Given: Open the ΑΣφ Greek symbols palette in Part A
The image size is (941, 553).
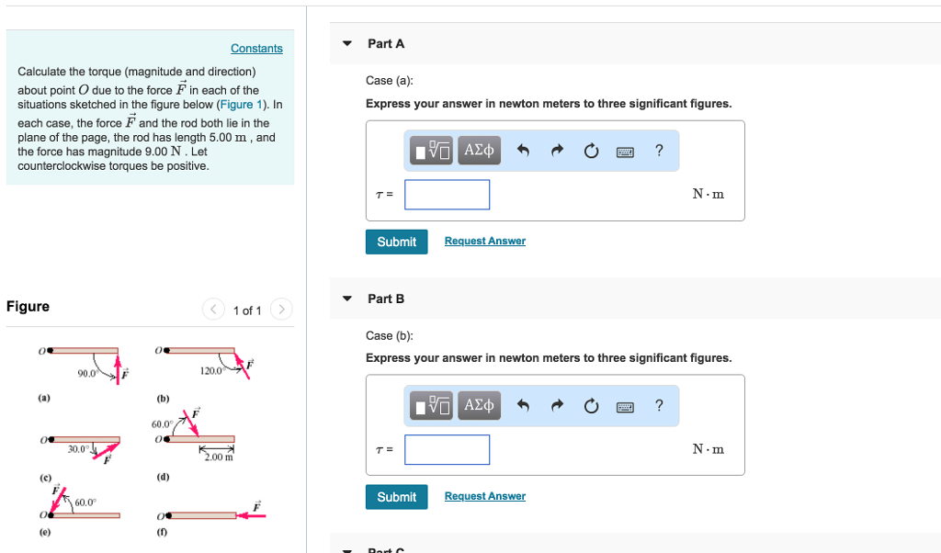Looking at the screenshot, I should (x=478, y=150).
